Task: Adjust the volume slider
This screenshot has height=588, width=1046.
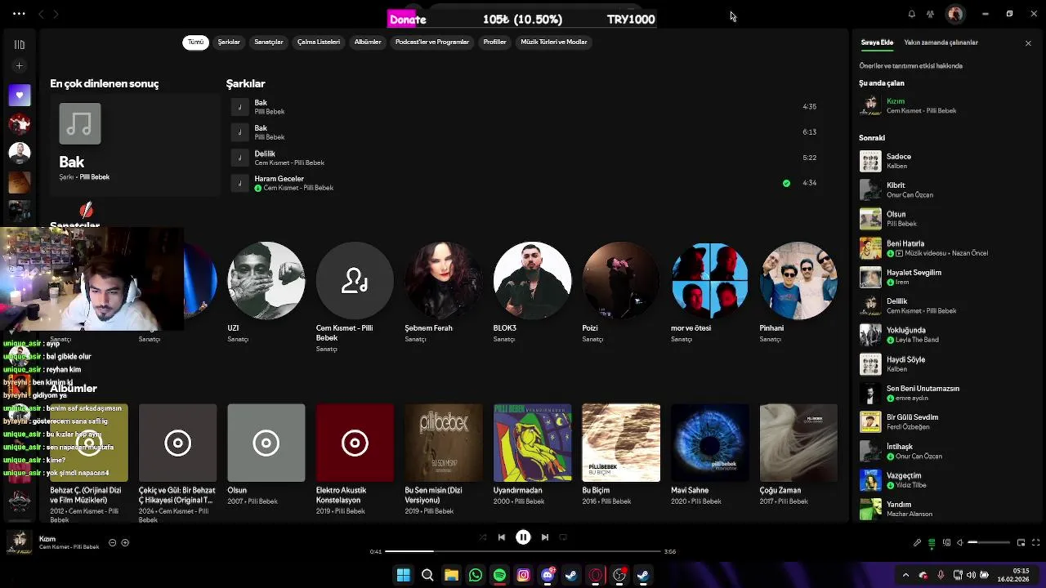Action: click(x=989, y=542)
